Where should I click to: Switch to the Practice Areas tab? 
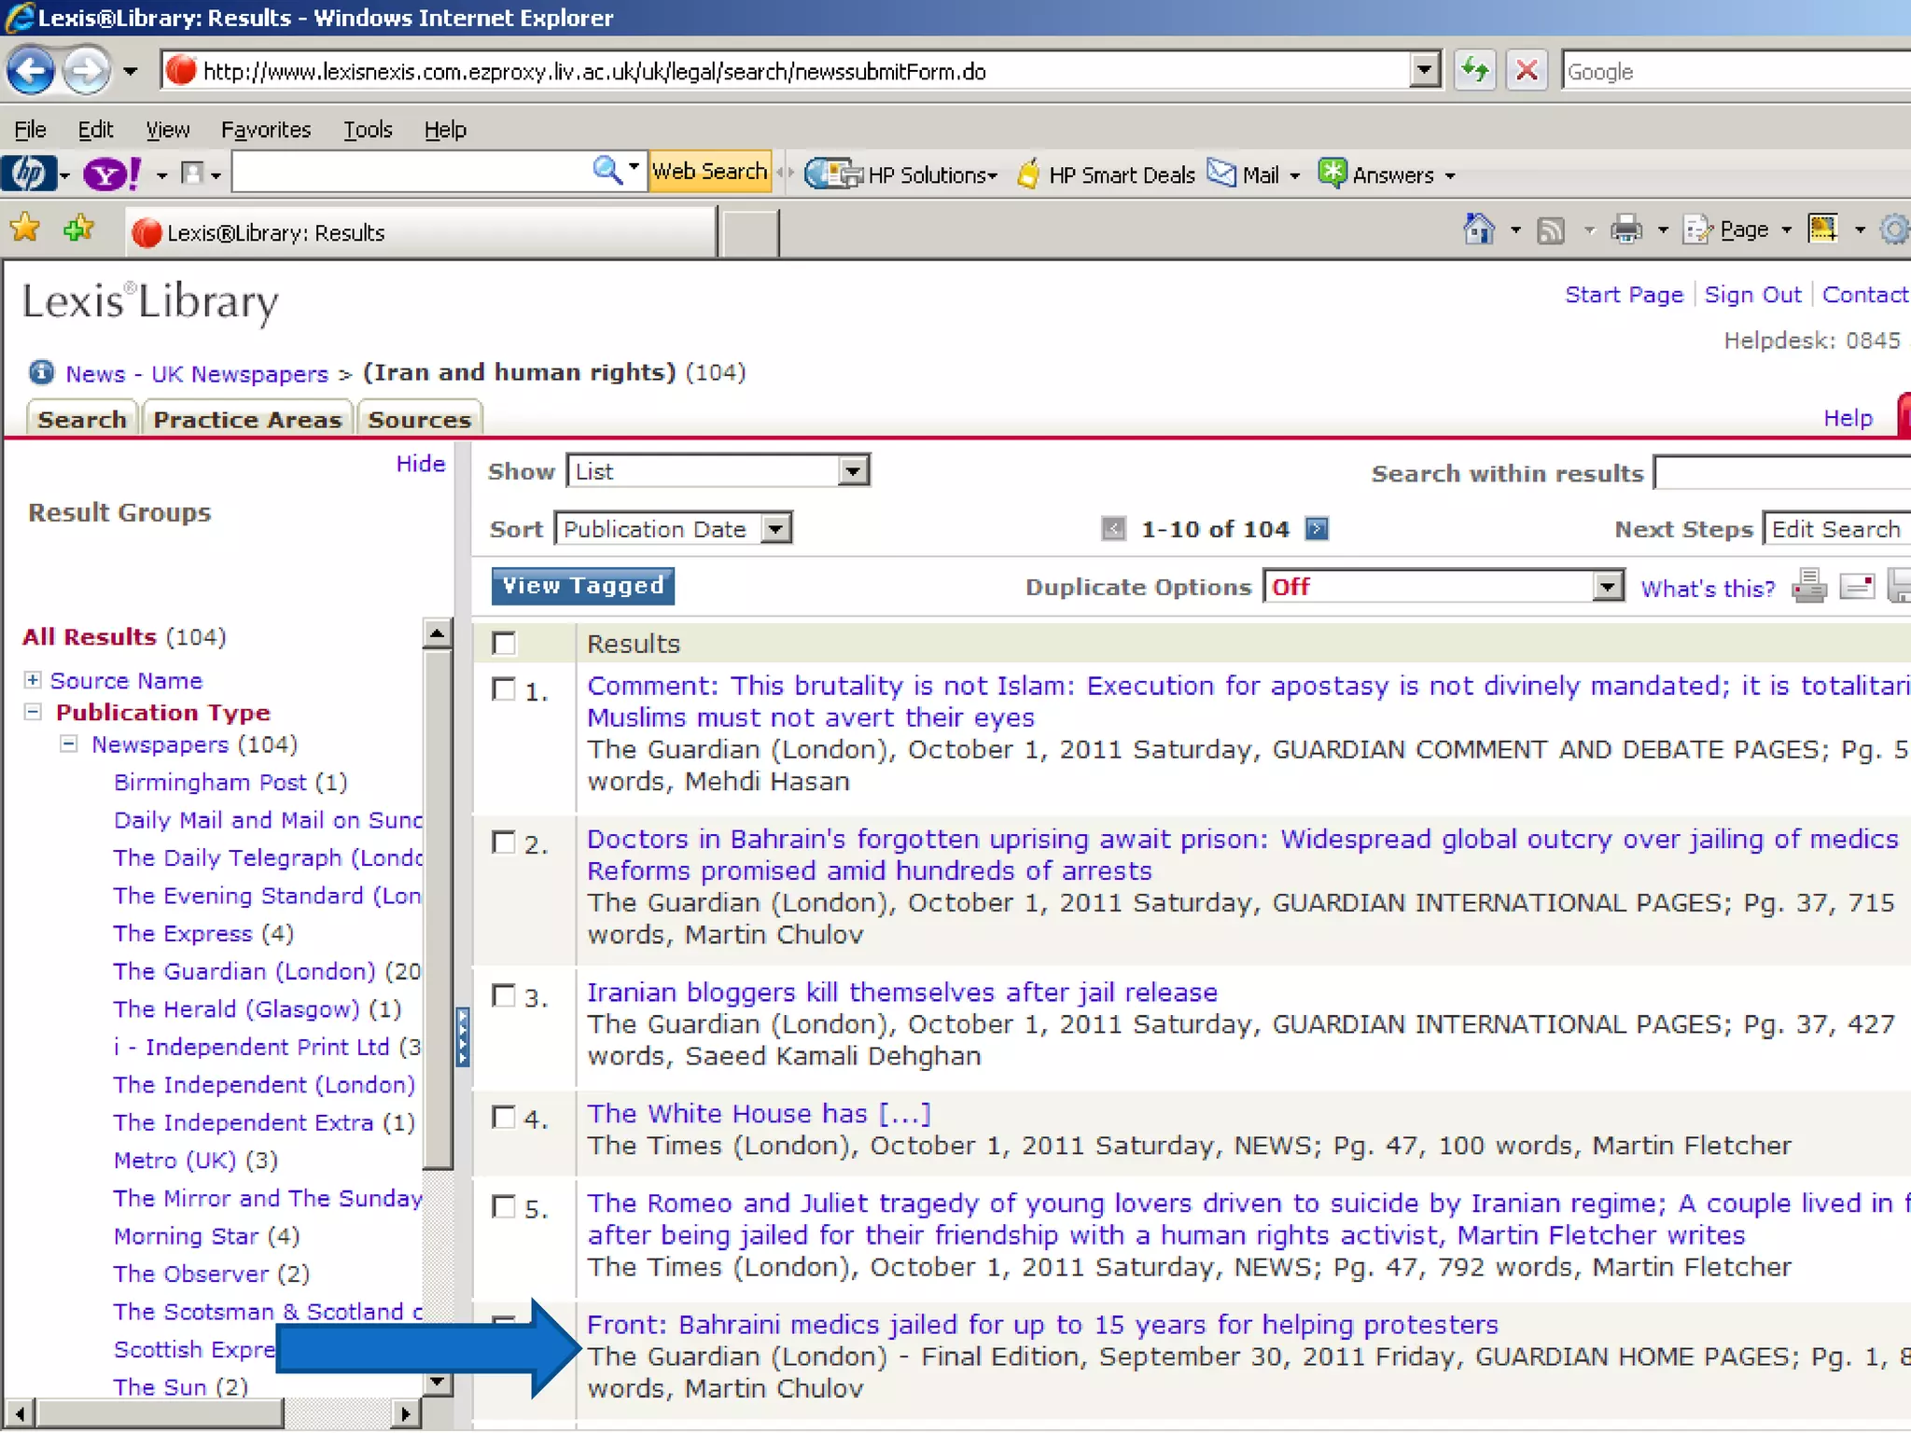[x=247, y=420]
